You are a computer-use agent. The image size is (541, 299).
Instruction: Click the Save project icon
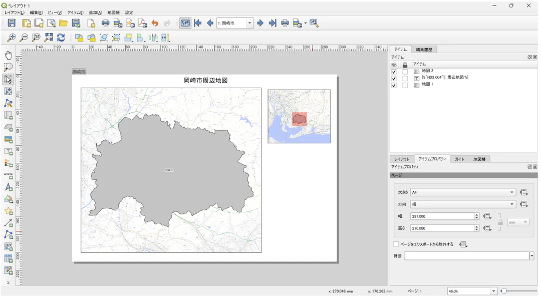[12, 23]
